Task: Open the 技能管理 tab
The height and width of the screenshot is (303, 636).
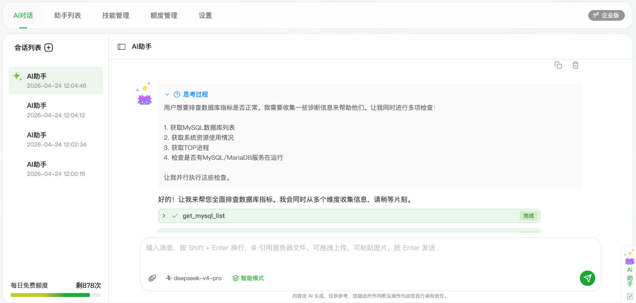Action: point(116,16)
